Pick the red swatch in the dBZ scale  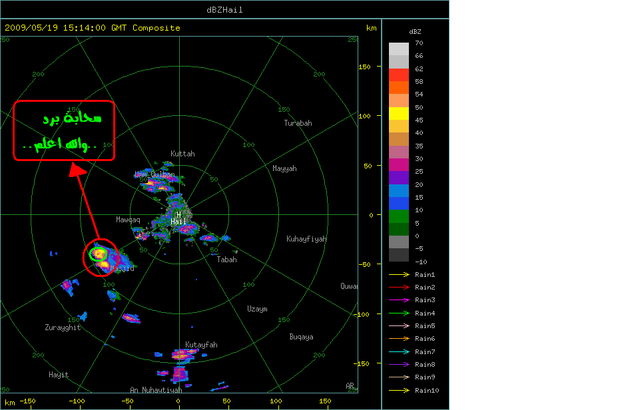click(x=399, y=75)
